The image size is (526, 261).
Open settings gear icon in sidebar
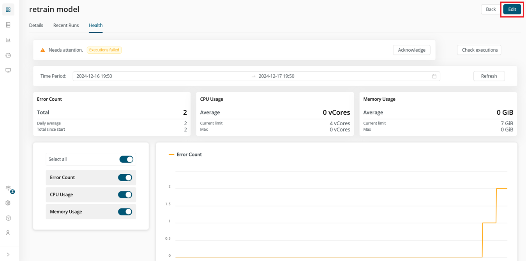pyautogui.click(x=8, y=203)
